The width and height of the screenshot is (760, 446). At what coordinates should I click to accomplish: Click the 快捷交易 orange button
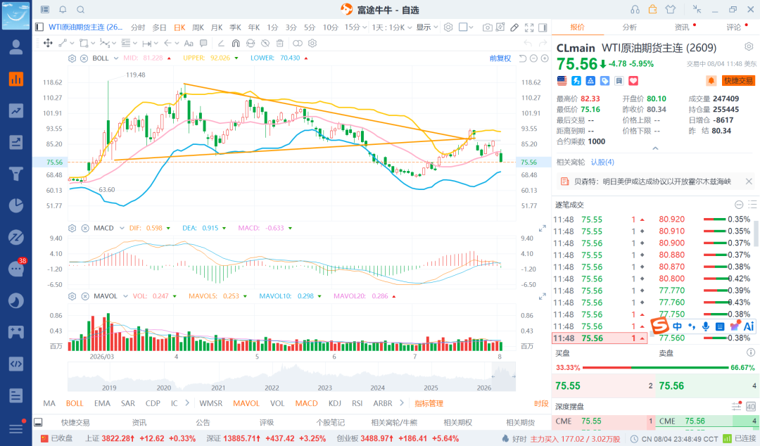click(738, 80)
